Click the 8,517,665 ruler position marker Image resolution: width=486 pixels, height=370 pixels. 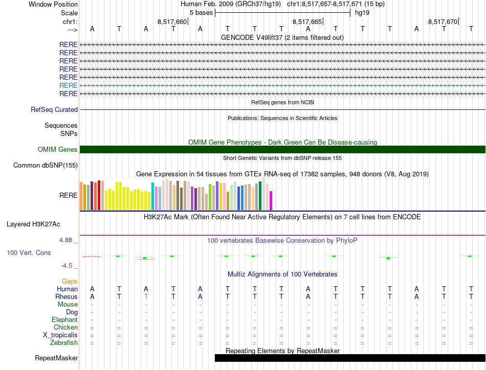pyautogui.click(x=307, y=21)
